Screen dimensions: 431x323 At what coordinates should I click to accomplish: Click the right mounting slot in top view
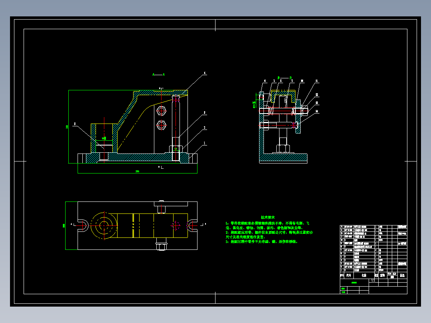[x=192, y=226]
